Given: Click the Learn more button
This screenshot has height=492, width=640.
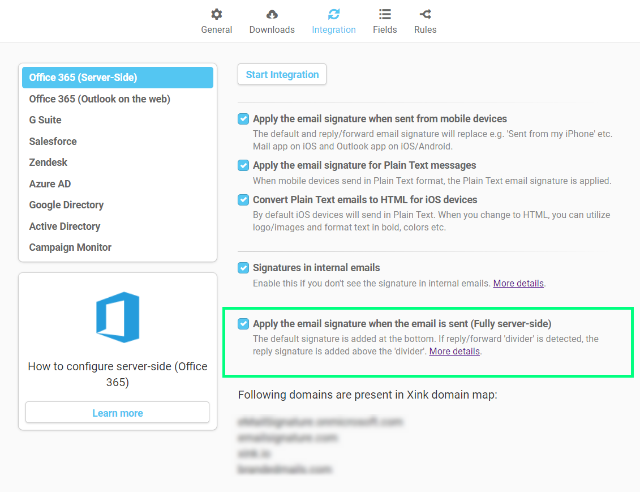Looking at the screenshot, I should [118, 413].
